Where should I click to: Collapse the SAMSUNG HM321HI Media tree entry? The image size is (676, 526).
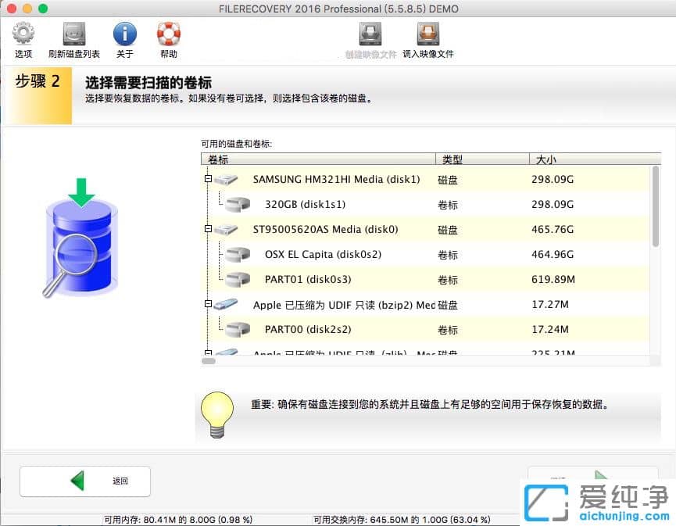206,178
